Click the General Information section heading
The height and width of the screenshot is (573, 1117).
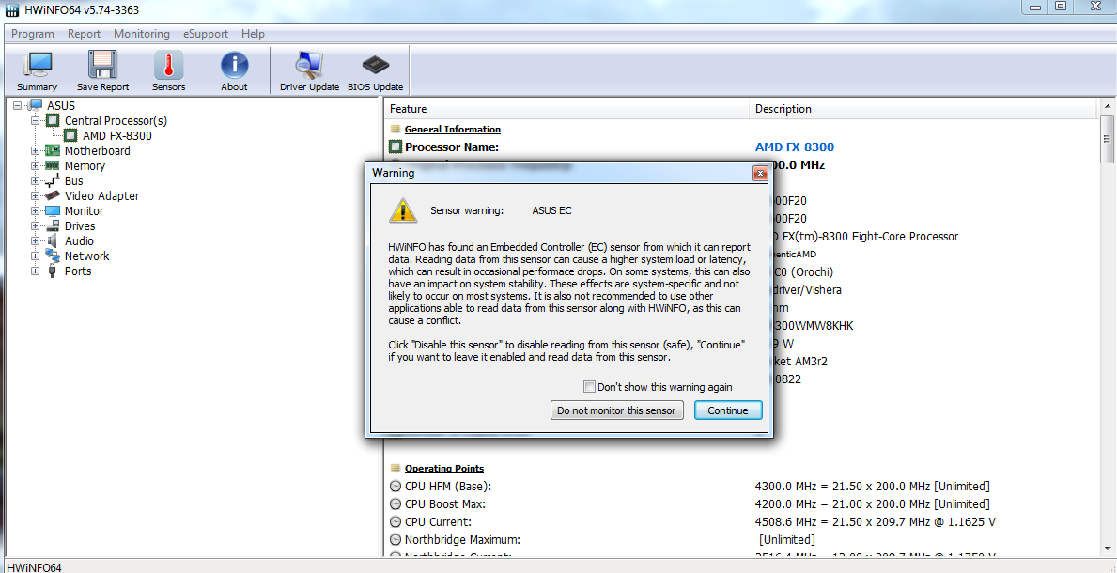click(x=453, y=129)
